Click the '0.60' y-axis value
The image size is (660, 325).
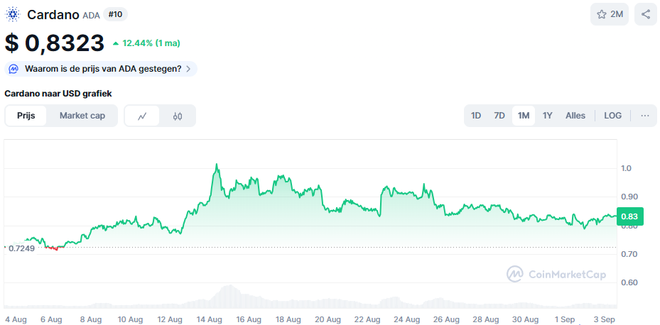click(x=628, y=282)
